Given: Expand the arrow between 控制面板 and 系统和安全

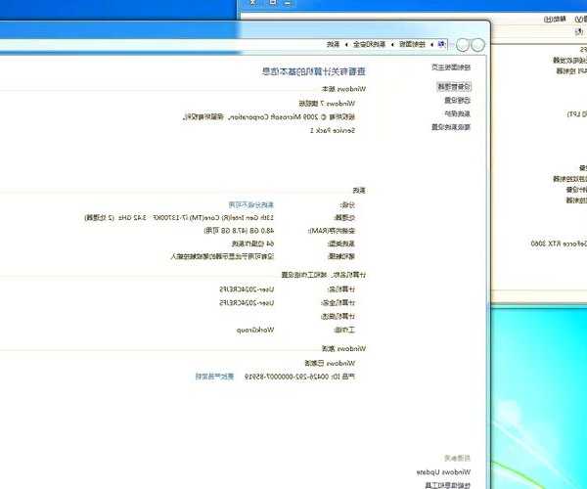Looking at the screenshot, I should (395, 44).
